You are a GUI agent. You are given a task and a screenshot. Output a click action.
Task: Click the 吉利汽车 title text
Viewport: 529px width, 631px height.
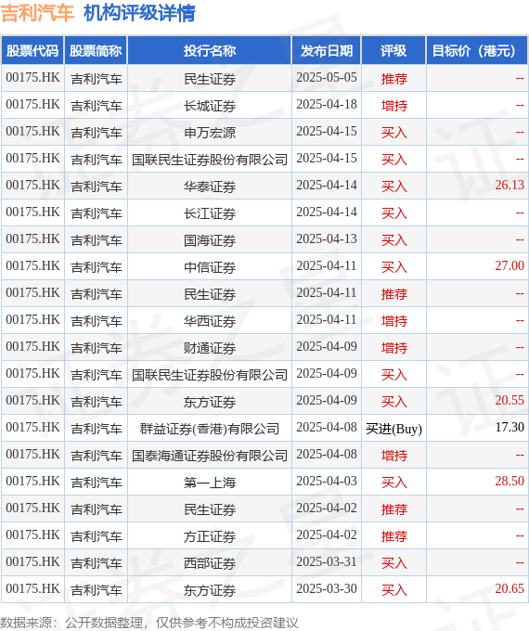[37, 13]
